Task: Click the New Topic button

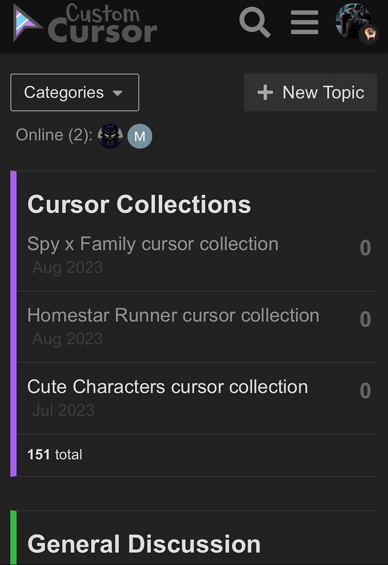Action: (x=310, y=92)
